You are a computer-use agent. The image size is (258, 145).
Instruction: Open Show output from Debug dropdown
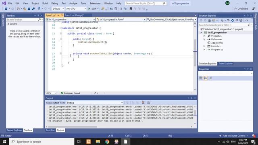point(95,103)
